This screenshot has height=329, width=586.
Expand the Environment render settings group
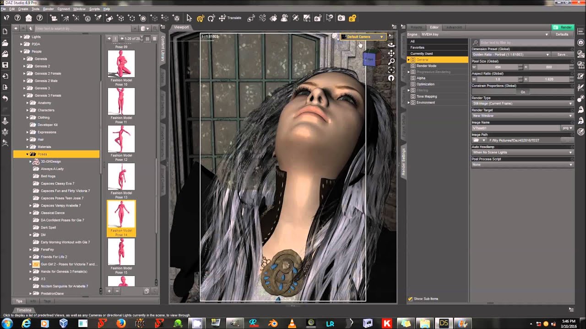point(409,102)
